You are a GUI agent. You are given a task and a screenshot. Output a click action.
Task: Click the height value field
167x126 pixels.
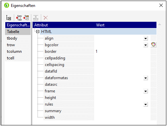[122, 98]
